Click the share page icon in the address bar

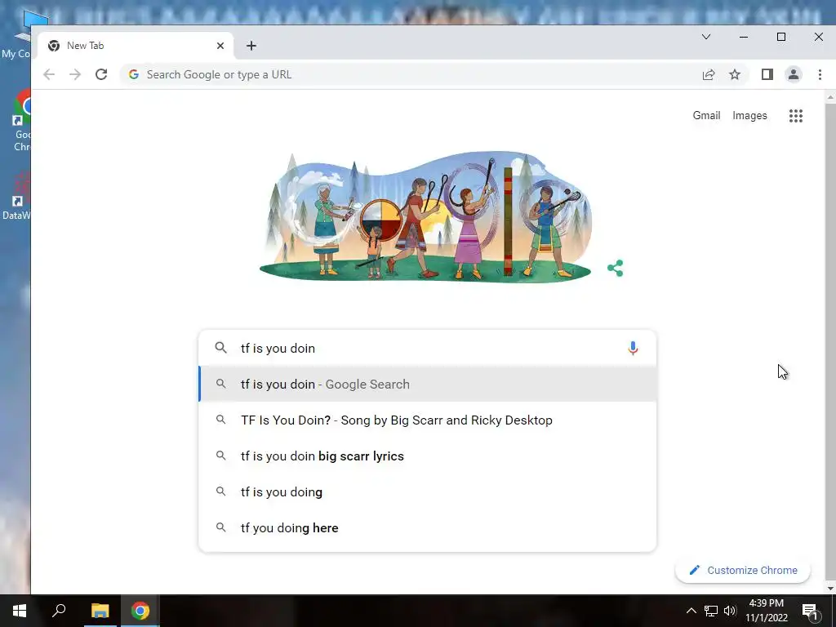pyautogui.click(x=709, y=74)
